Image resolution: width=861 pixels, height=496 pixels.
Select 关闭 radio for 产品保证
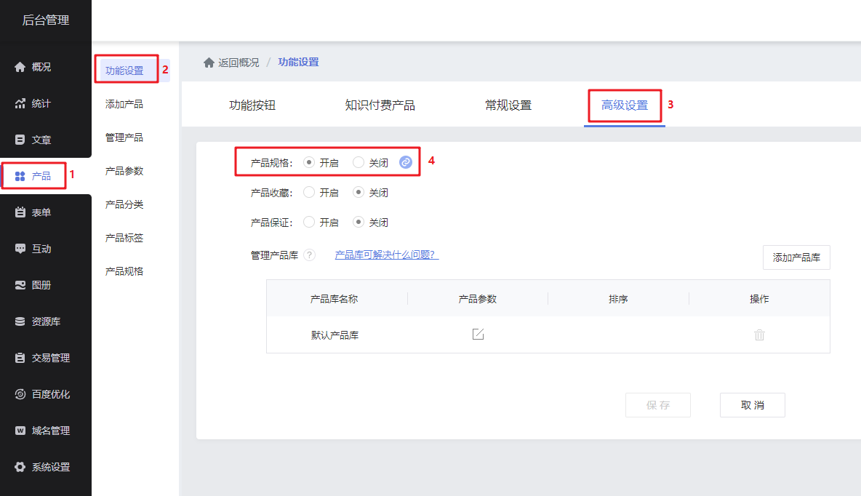tap(359, 222)
